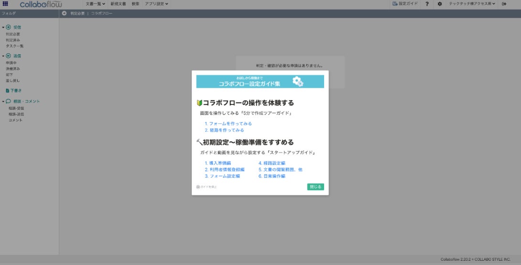Viewport: 521px width, 265px height.
Task: Open the 2. 経路を作ってみる tour link
Action: 225,130
